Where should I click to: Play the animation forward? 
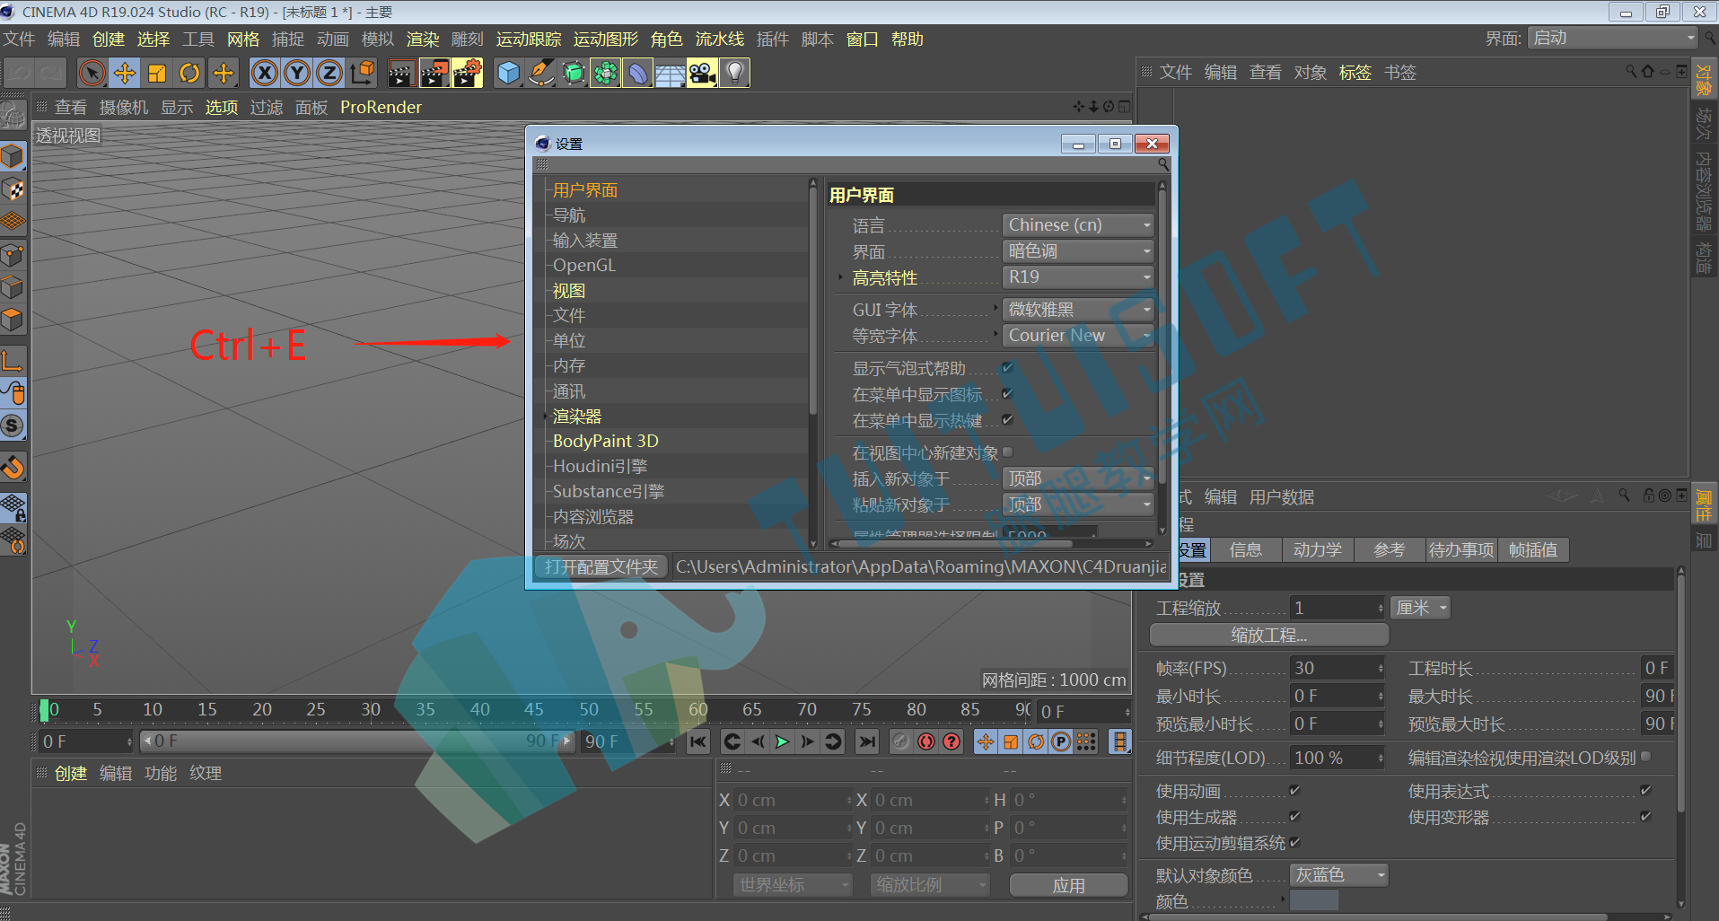[x=783, y=741]
